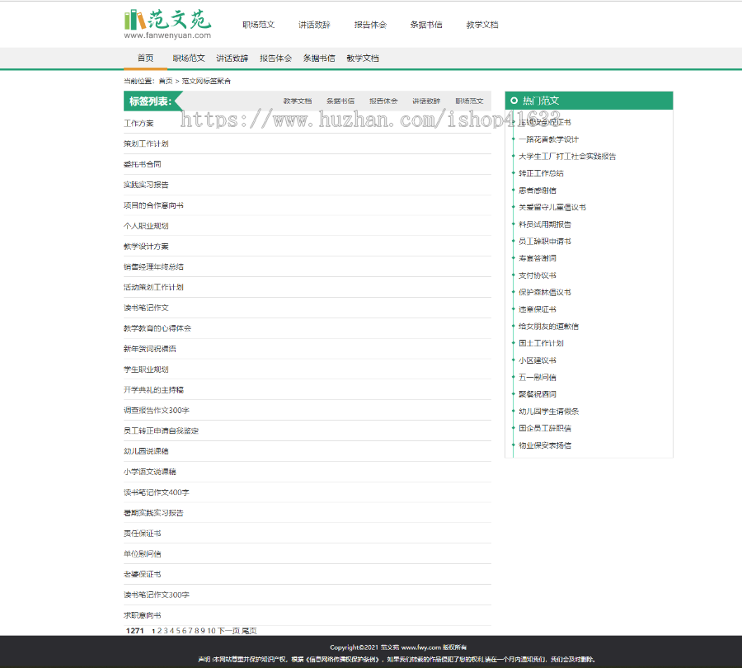Open the 个人职业规划 tag

[x=146, y=226]
